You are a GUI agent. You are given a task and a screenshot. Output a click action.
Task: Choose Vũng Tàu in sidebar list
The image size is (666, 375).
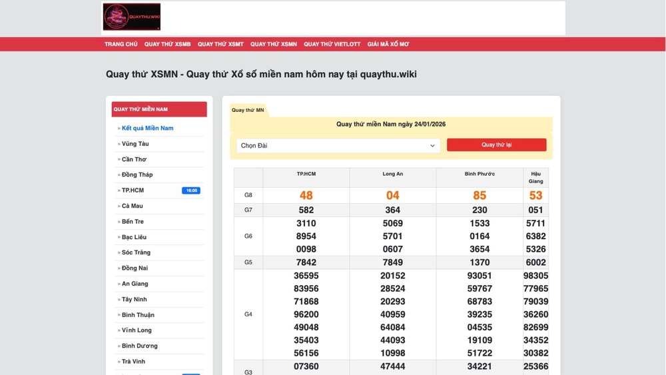tap(135, 144)
